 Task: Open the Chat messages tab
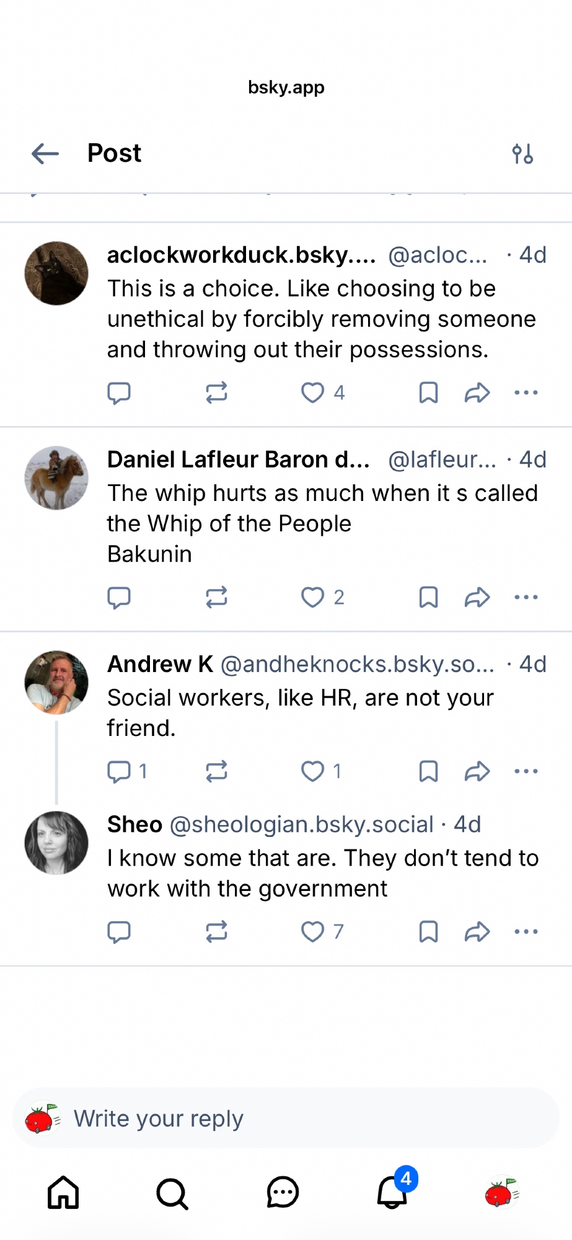283,1192
